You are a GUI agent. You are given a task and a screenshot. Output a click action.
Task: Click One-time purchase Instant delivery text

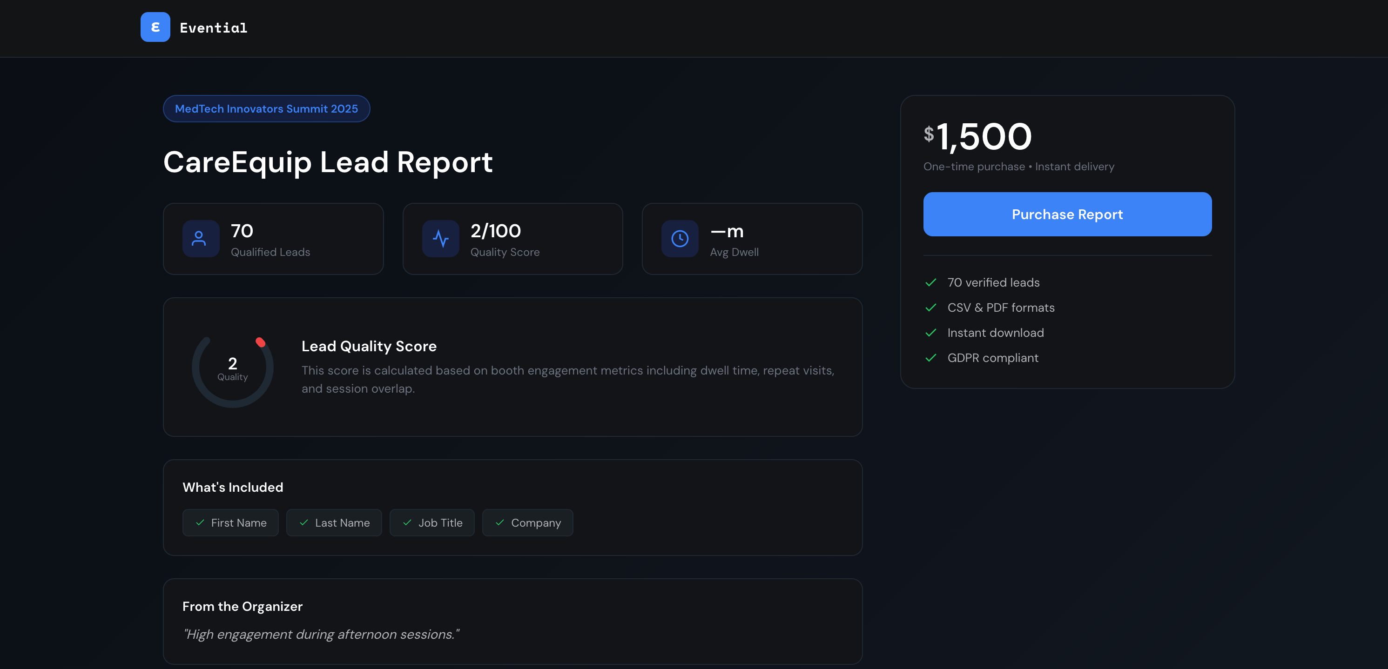point(1018,167)
